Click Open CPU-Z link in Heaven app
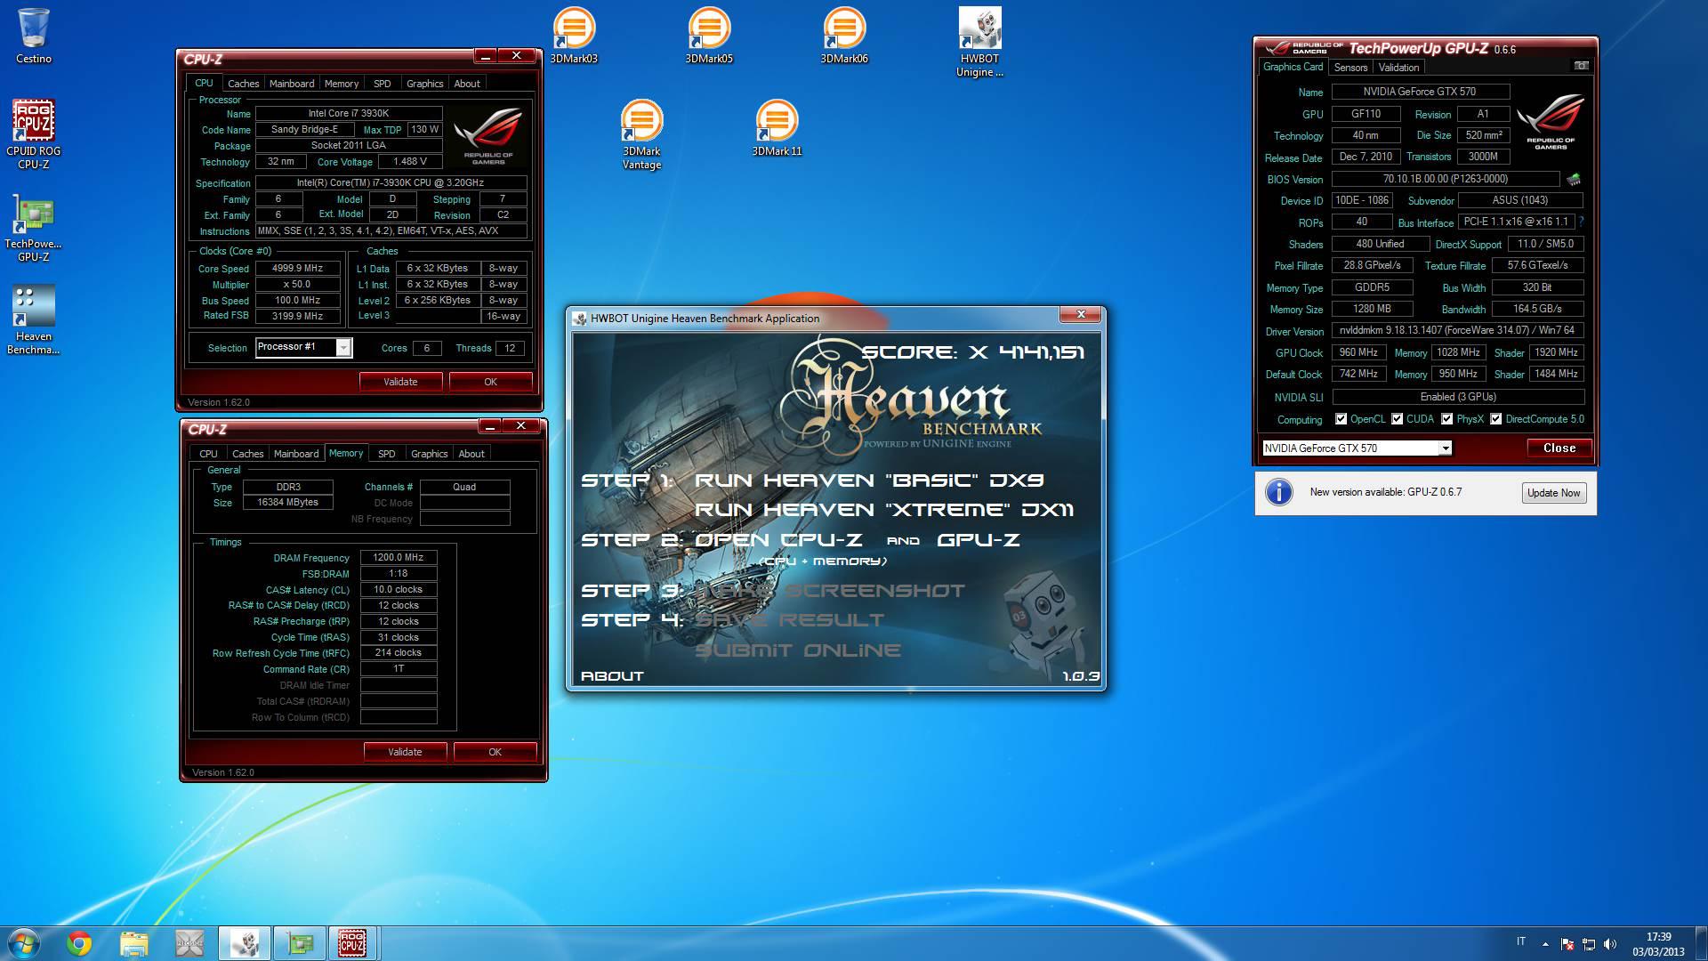The height and width of the screenshot is (961, 1708). pos(778,540)
